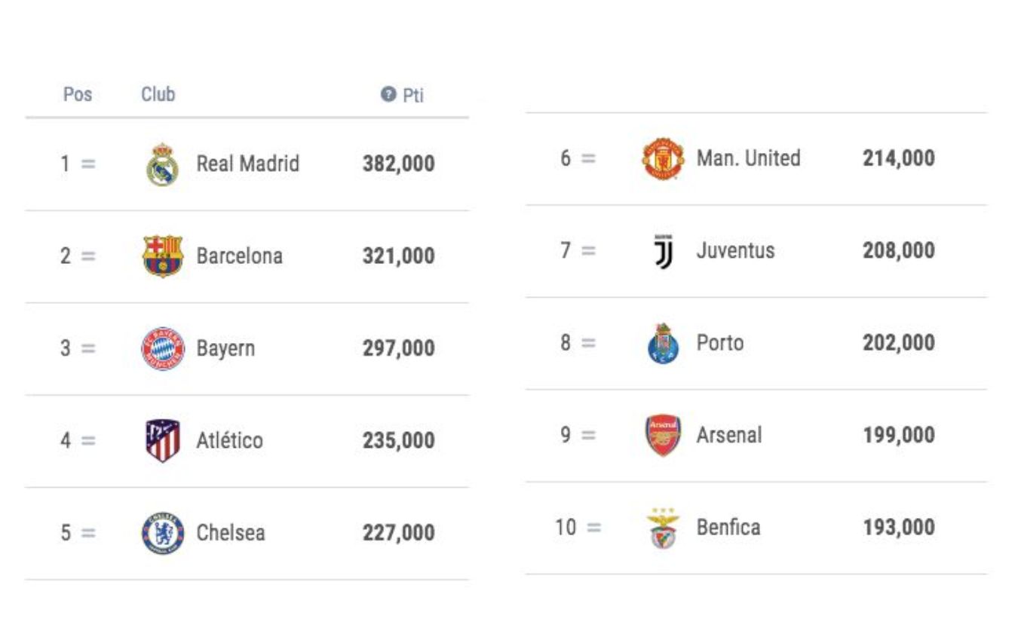Open the Man. United club link

[748, 158]
